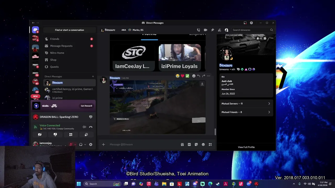Open microphone input options arrow
Viewport: 335px width, 188px height.
click(75, 144)
